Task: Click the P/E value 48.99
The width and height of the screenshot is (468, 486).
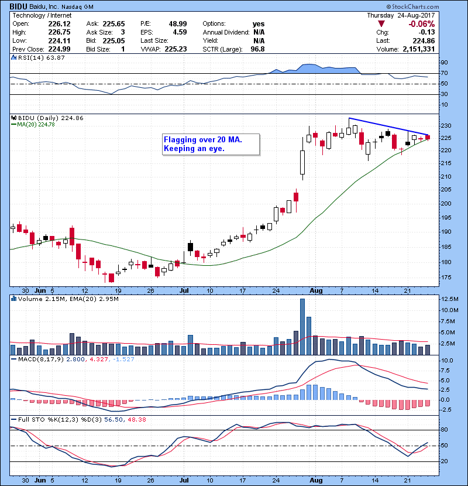Action: (178, 24)
